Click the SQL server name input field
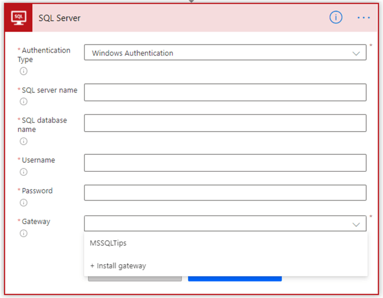This screenshot has height=298, width=383. (225, 92)
